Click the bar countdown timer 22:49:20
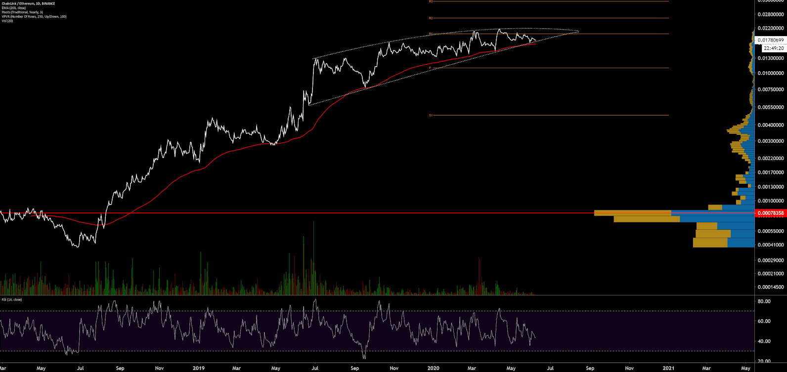 (x=774, y=48)
